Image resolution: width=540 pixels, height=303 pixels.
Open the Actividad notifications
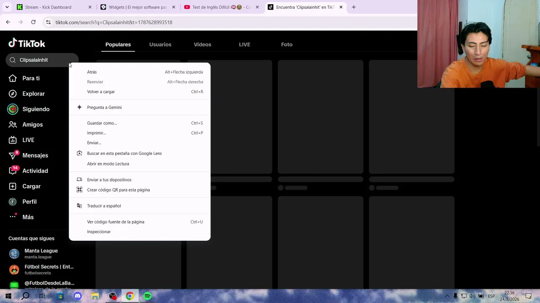click(29, 171)
